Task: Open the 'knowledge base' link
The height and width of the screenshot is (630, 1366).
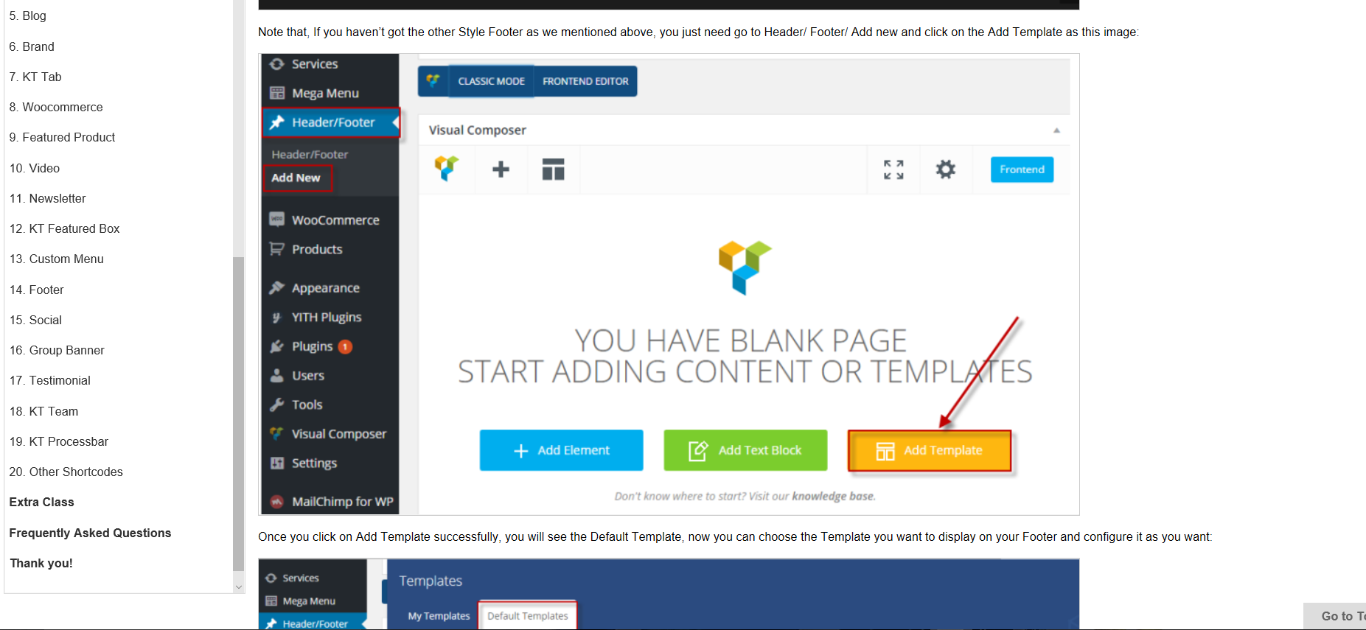Action: click(833, 497)
